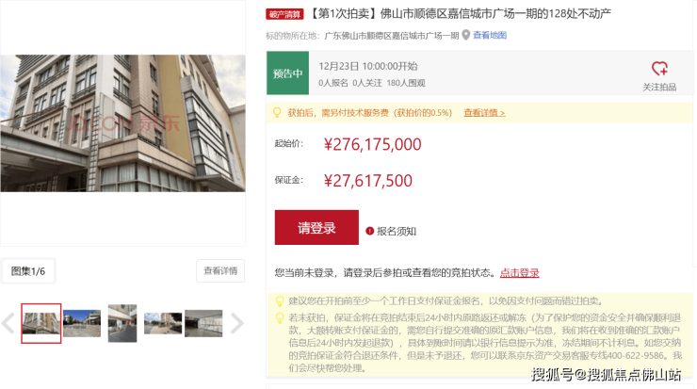Click the 0人关注 follower count
Viewport: 697px width, 389px height.
click(367, 83)
